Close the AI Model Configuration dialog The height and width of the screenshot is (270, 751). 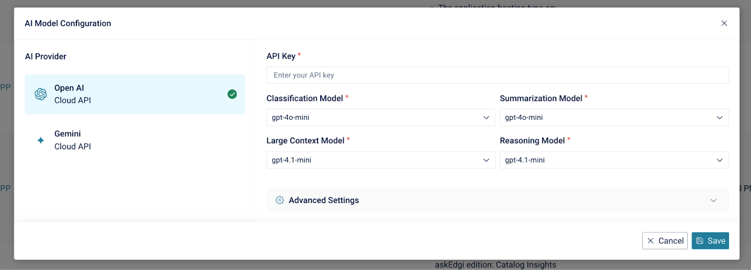tap(724, 23)
